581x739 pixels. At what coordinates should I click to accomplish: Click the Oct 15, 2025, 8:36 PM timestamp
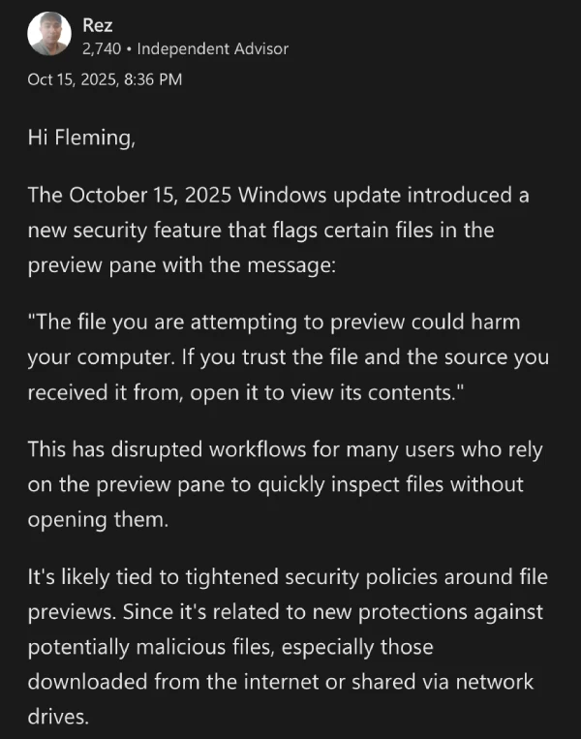tap(105, 79)
